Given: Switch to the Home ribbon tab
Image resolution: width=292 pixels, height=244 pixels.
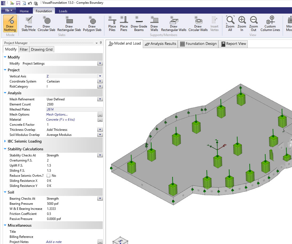Looking at the screenshot, I should [24, 11].
